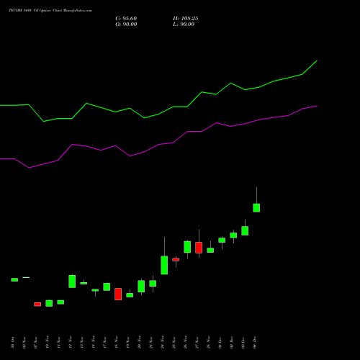Click the chart title text at top left
The image size is (360, 360).
pos(50,11)
